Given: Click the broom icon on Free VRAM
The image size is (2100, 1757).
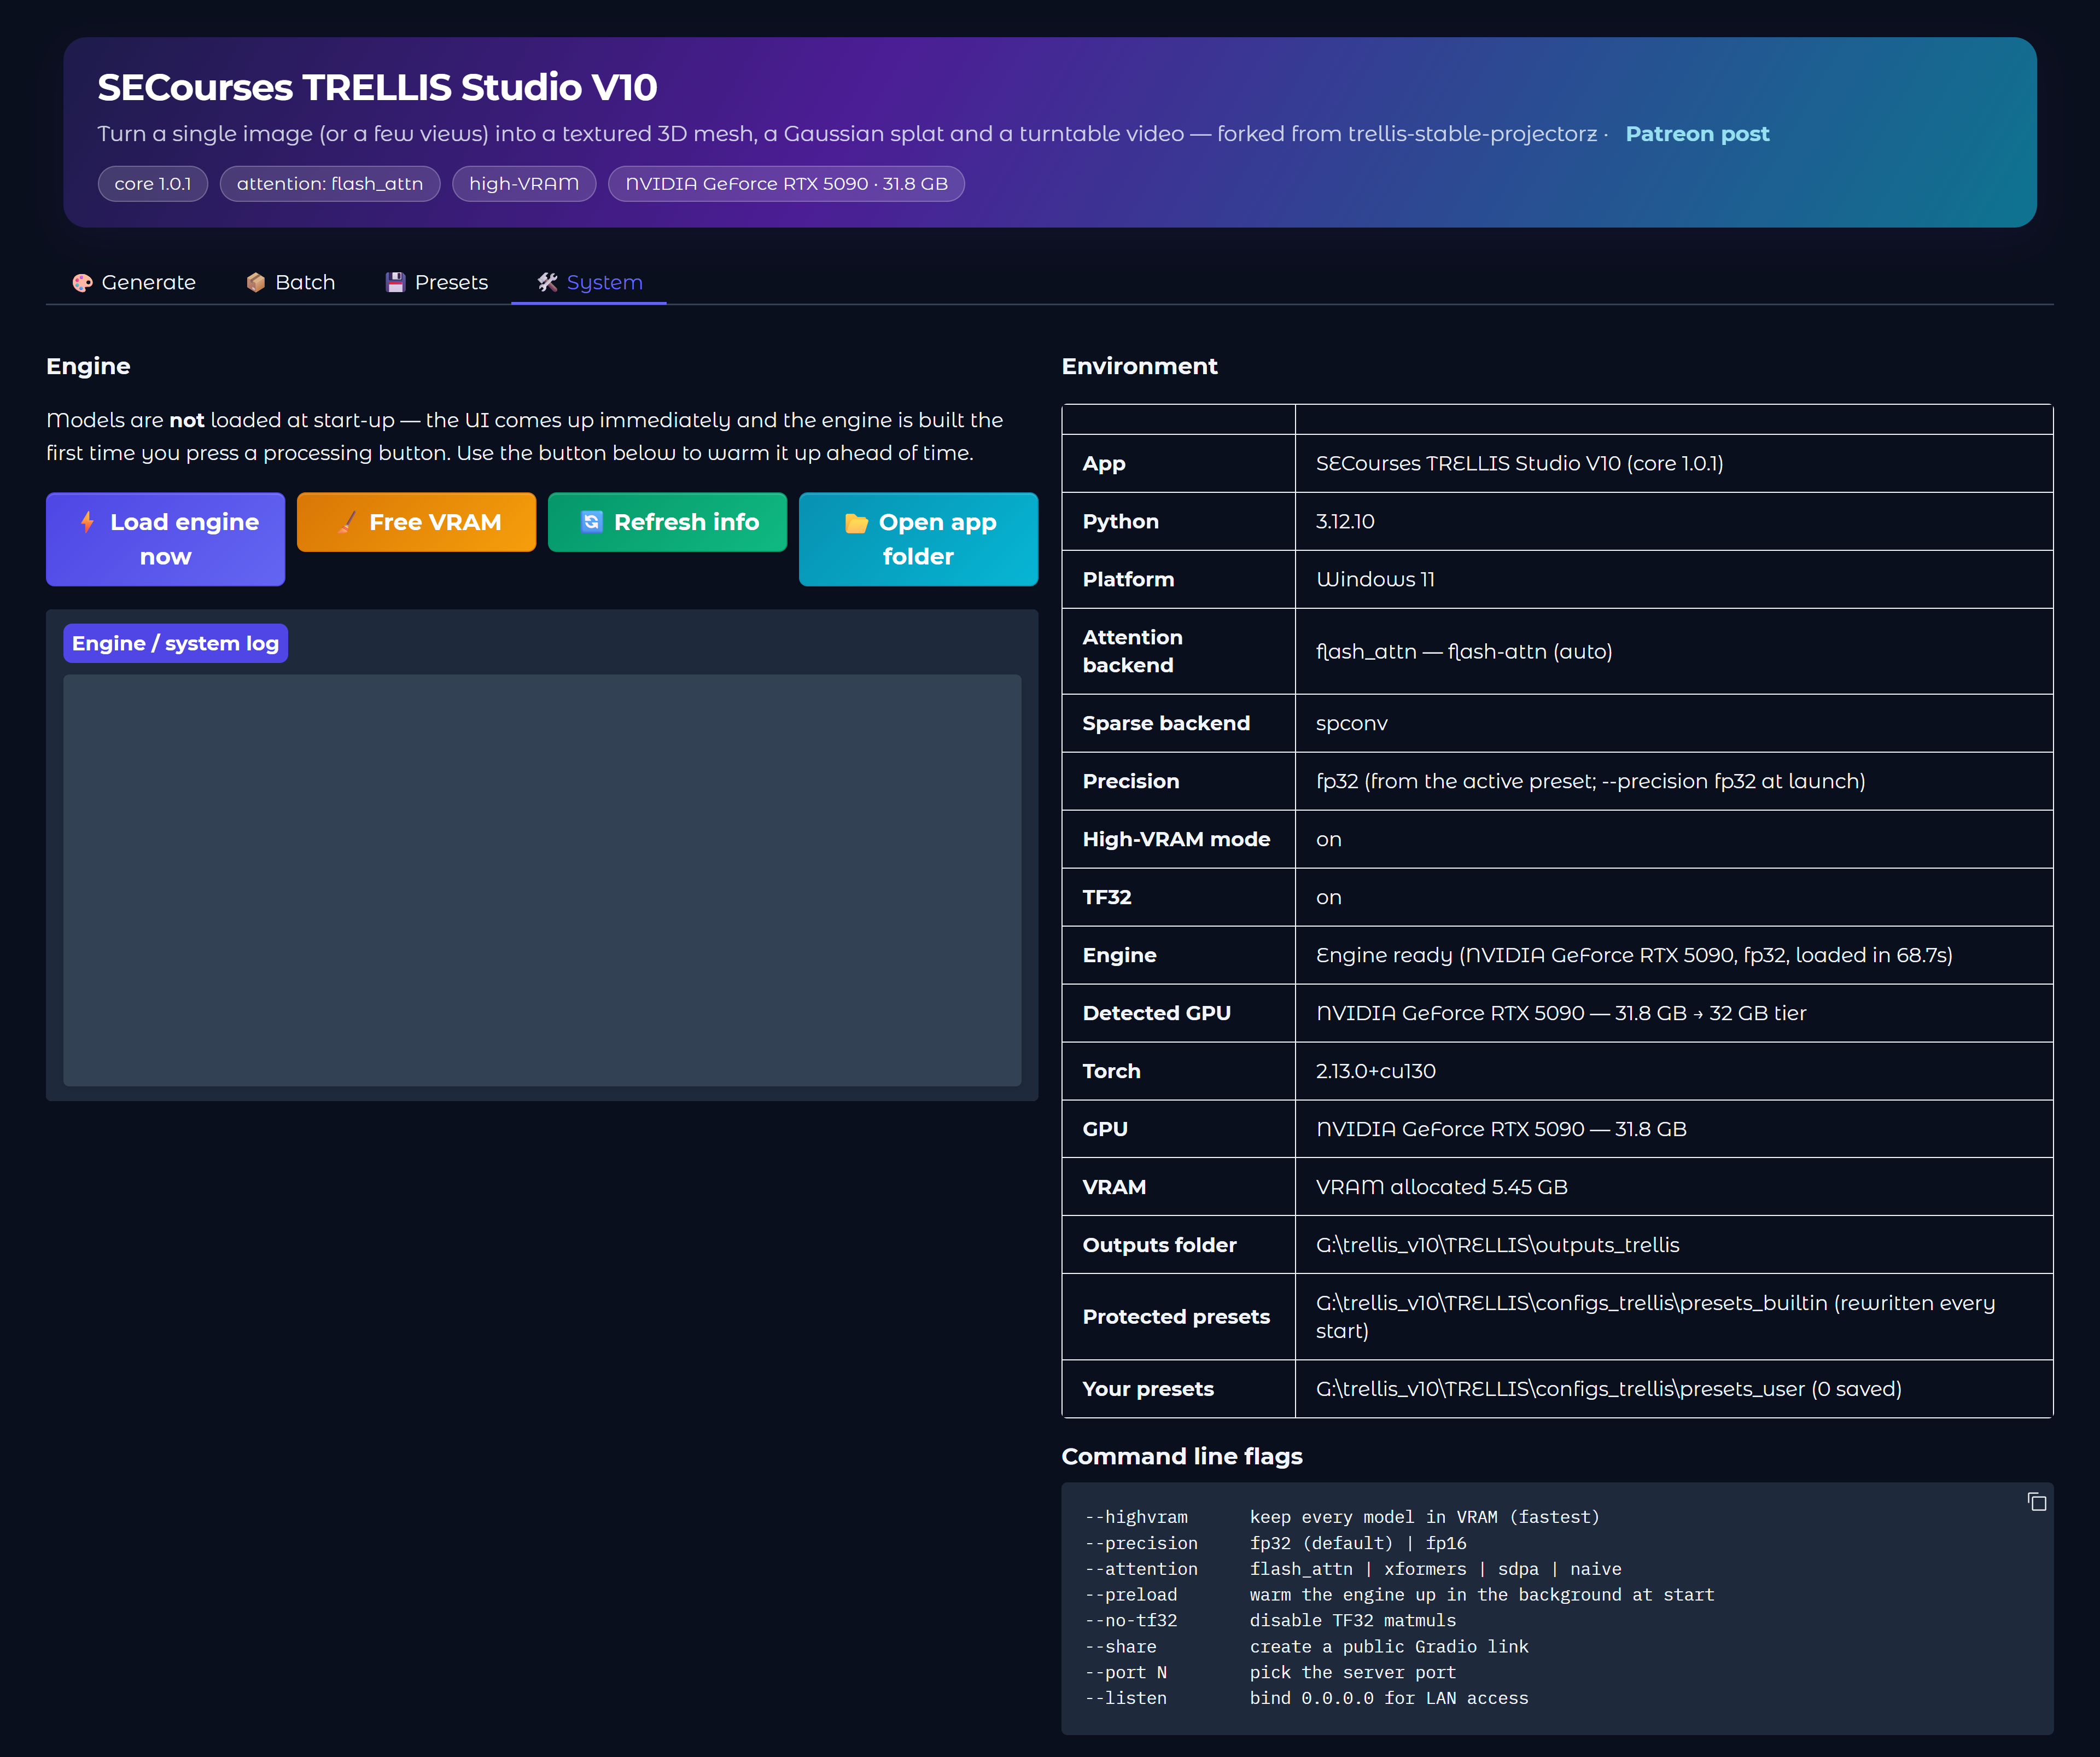Looking at the screenshot, I should point(346,522).
